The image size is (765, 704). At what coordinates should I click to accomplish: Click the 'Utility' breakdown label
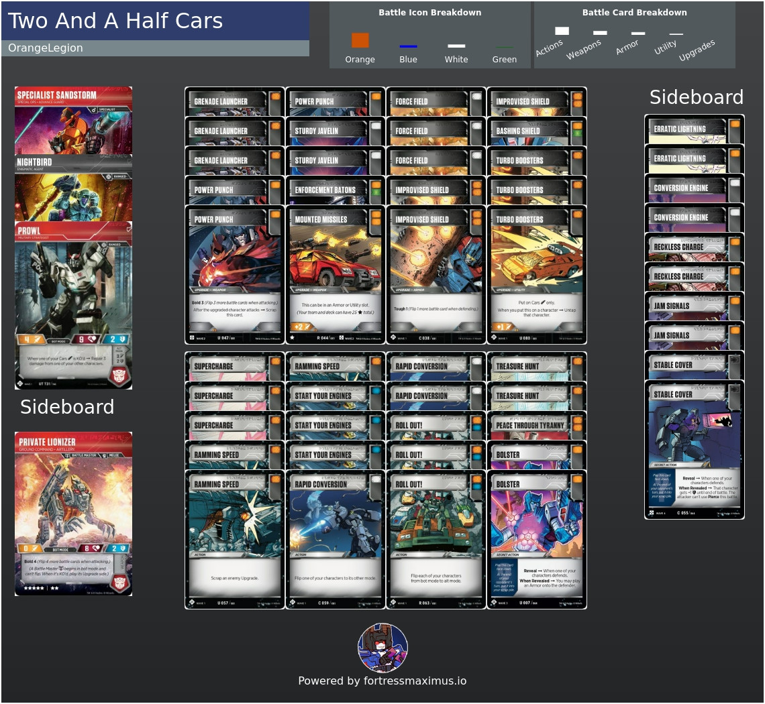pyautogui.click(x=665, y=47)
